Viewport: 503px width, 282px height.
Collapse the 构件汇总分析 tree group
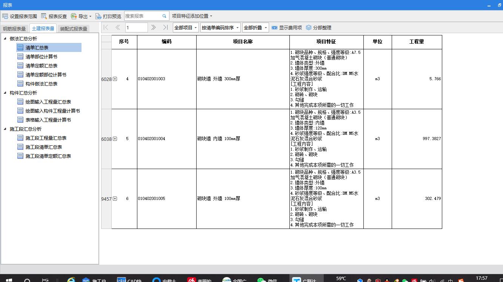(x=5, y=93)
